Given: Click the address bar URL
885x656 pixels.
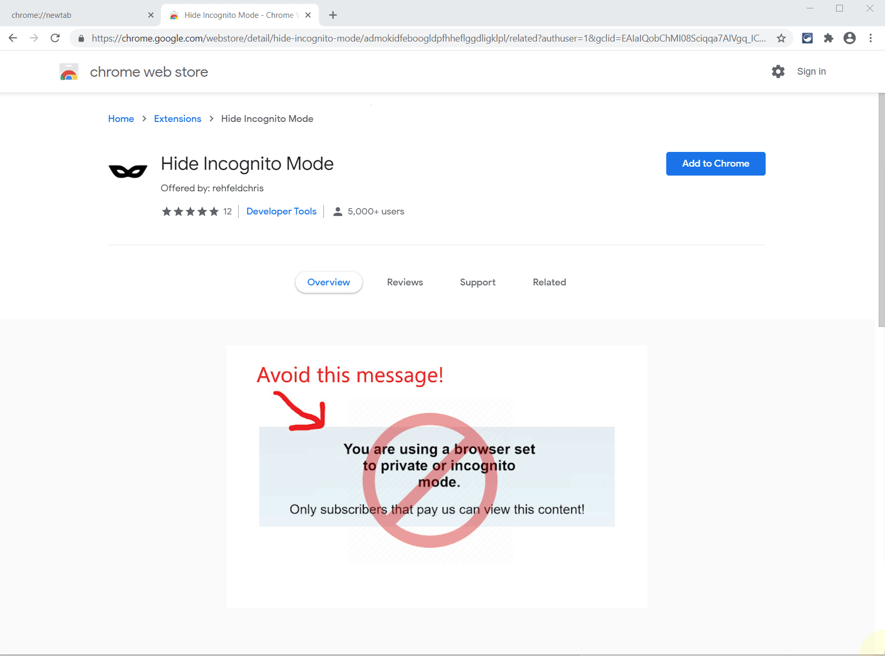Looking at the screenshot, I should click(429, 38).
